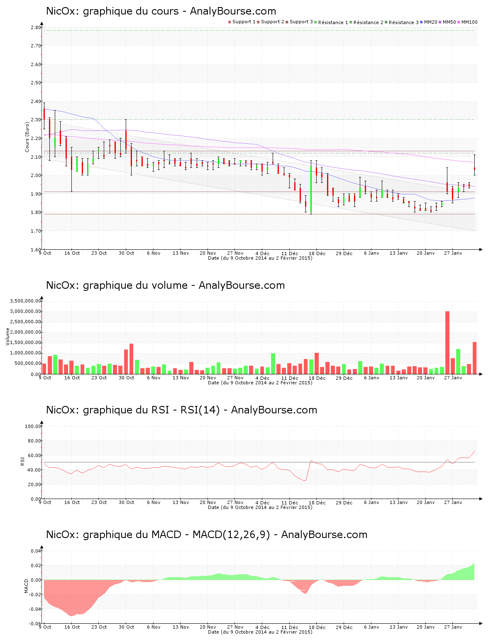This screenshot has height=644, width=498.
Task: Click the 3,500,000.00 volume axis tick
Action: point(26,301)
